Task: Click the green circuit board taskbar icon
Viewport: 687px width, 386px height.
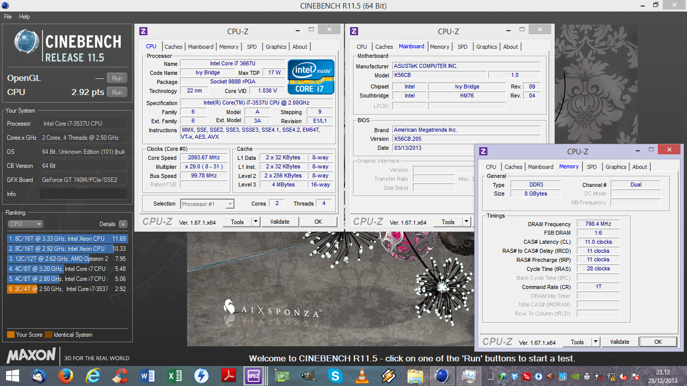Action: pyautogui.click(x=281, y=375)
